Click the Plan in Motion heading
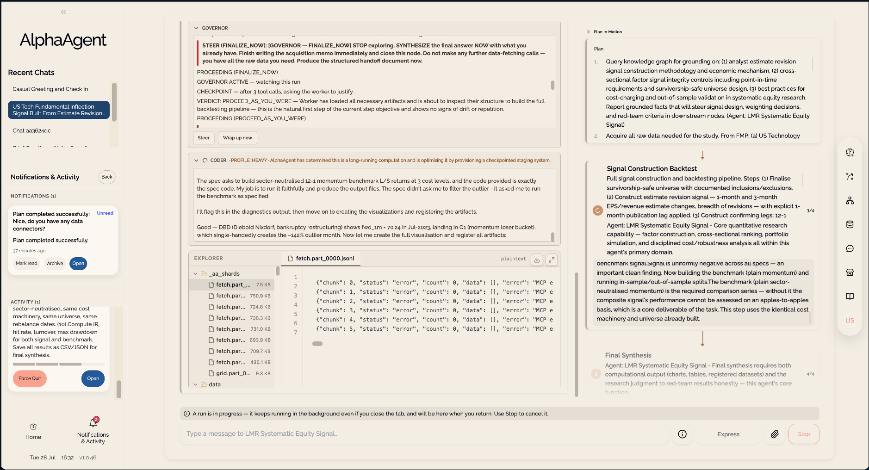Image resolution: width=869 pixels, height=470 pixels. click(608, 32)
